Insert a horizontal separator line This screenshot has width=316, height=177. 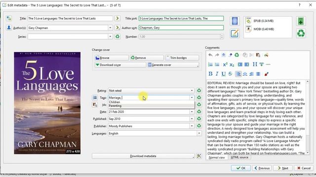click(x=268, y=64)
